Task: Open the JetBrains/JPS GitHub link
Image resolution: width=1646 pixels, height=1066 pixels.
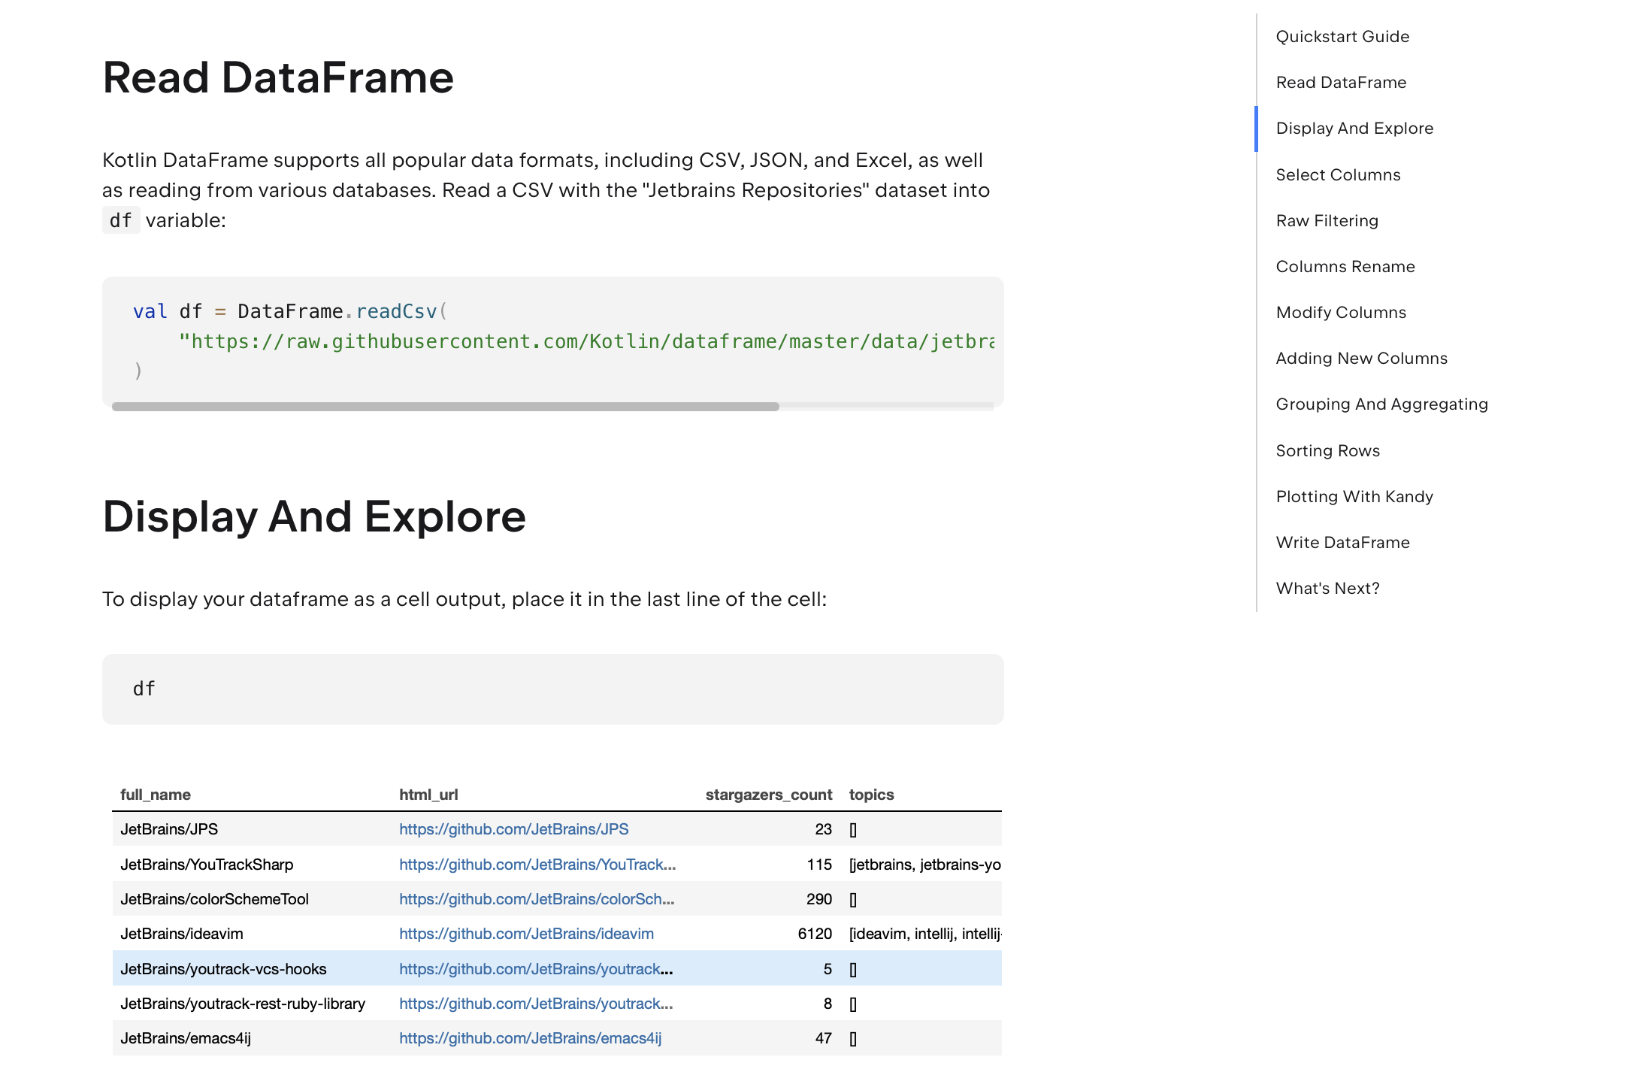Action: click(513, 828)
